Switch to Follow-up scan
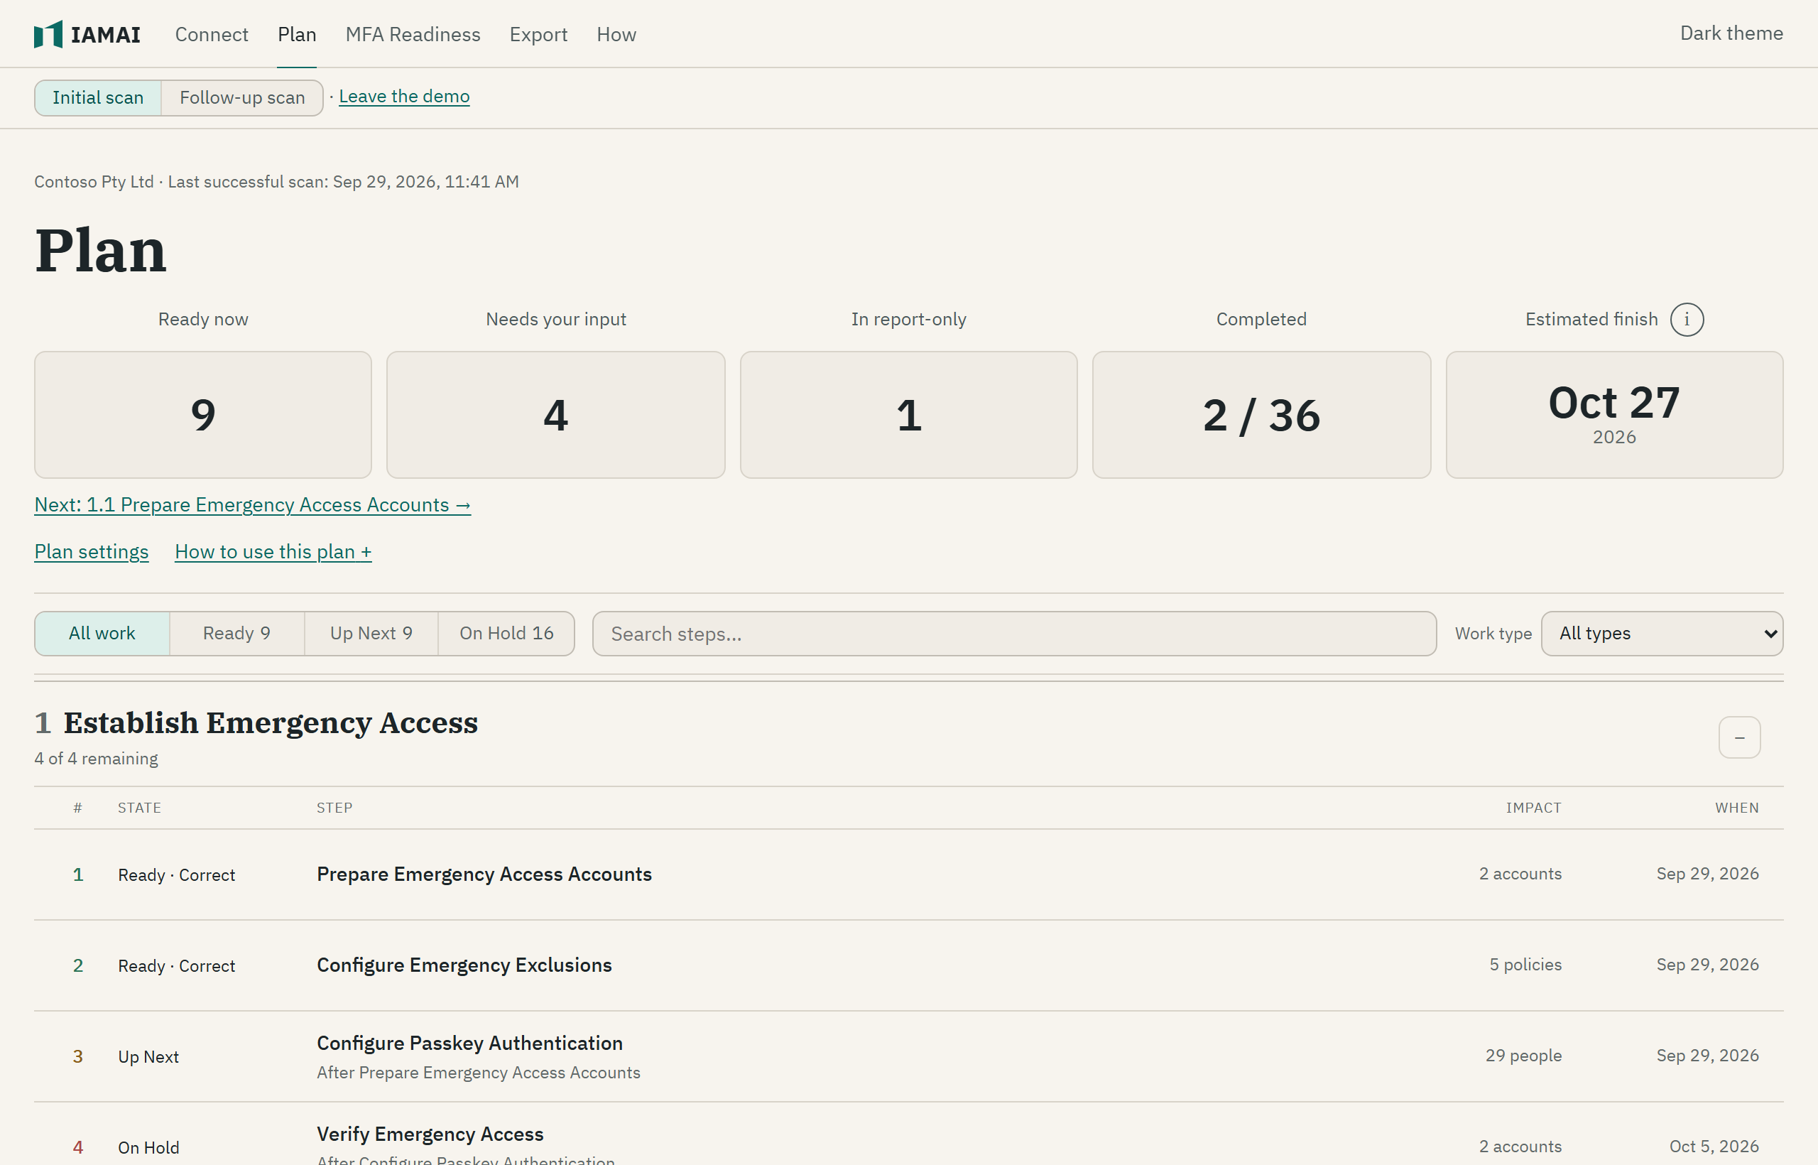The width and height of the screenshot is (1818, 1165). (242, 97)
